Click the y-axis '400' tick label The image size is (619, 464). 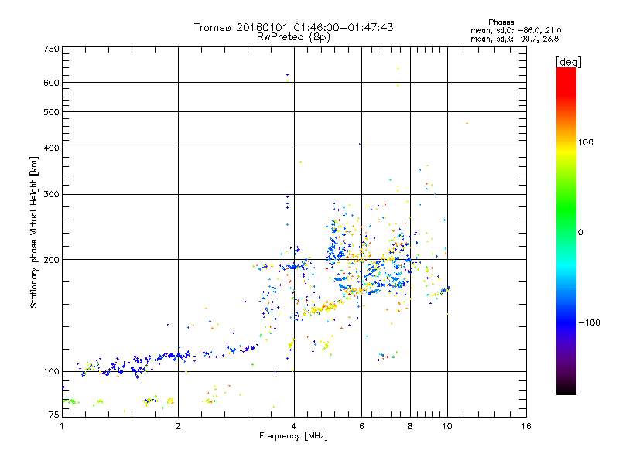pos(51,148)
